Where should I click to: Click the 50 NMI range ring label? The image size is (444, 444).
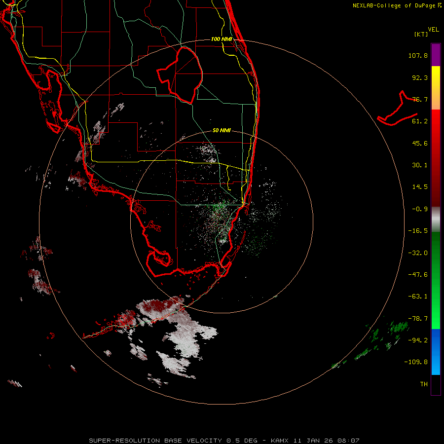pos(222,131)
